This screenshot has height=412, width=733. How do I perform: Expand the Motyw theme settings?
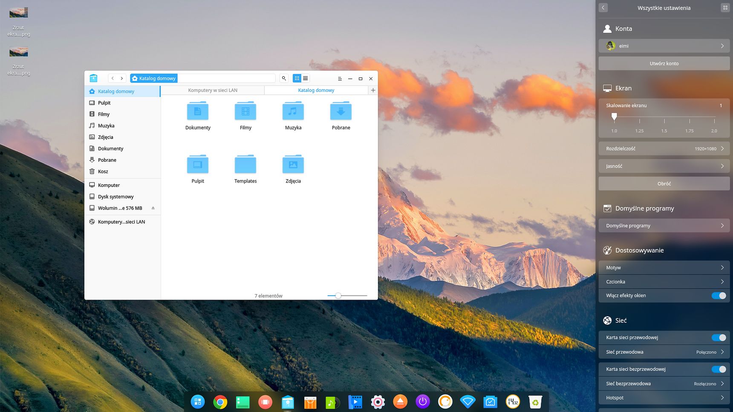click(x=664, y=268)
